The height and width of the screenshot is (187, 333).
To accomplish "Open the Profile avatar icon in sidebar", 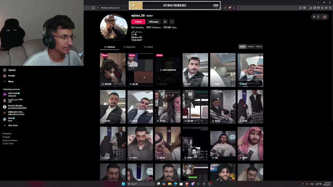I will 5,76.
